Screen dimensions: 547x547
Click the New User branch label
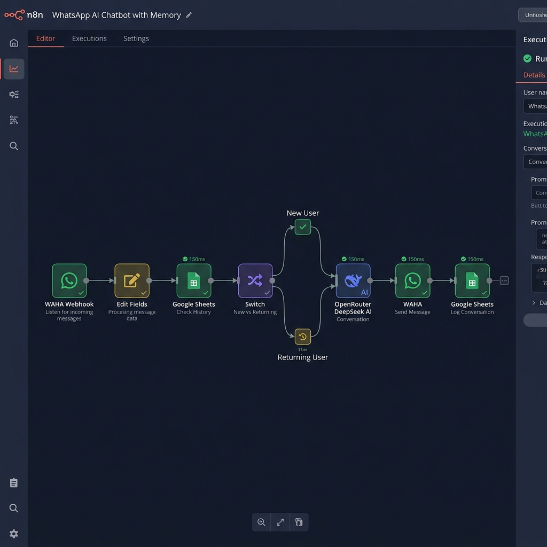tap(303, 213)
